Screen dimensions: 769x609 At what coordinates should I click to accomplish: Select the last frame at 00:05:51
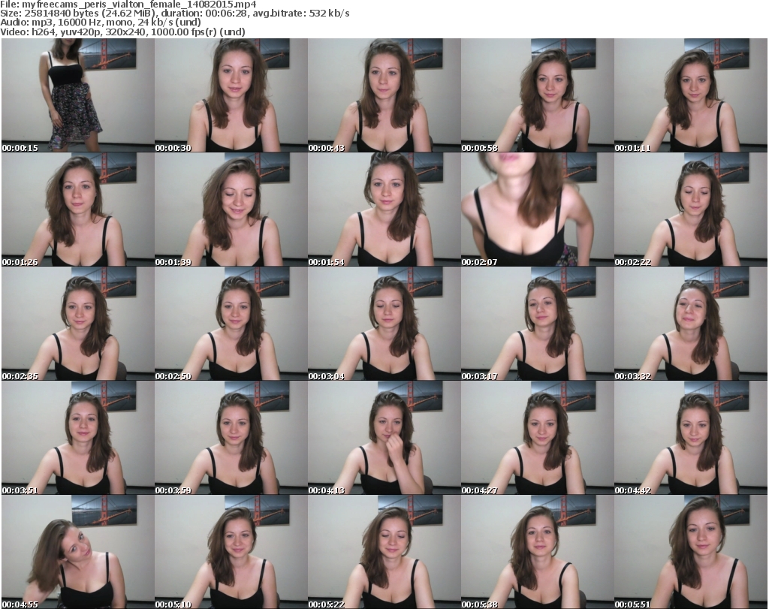(x=691, y=552)
